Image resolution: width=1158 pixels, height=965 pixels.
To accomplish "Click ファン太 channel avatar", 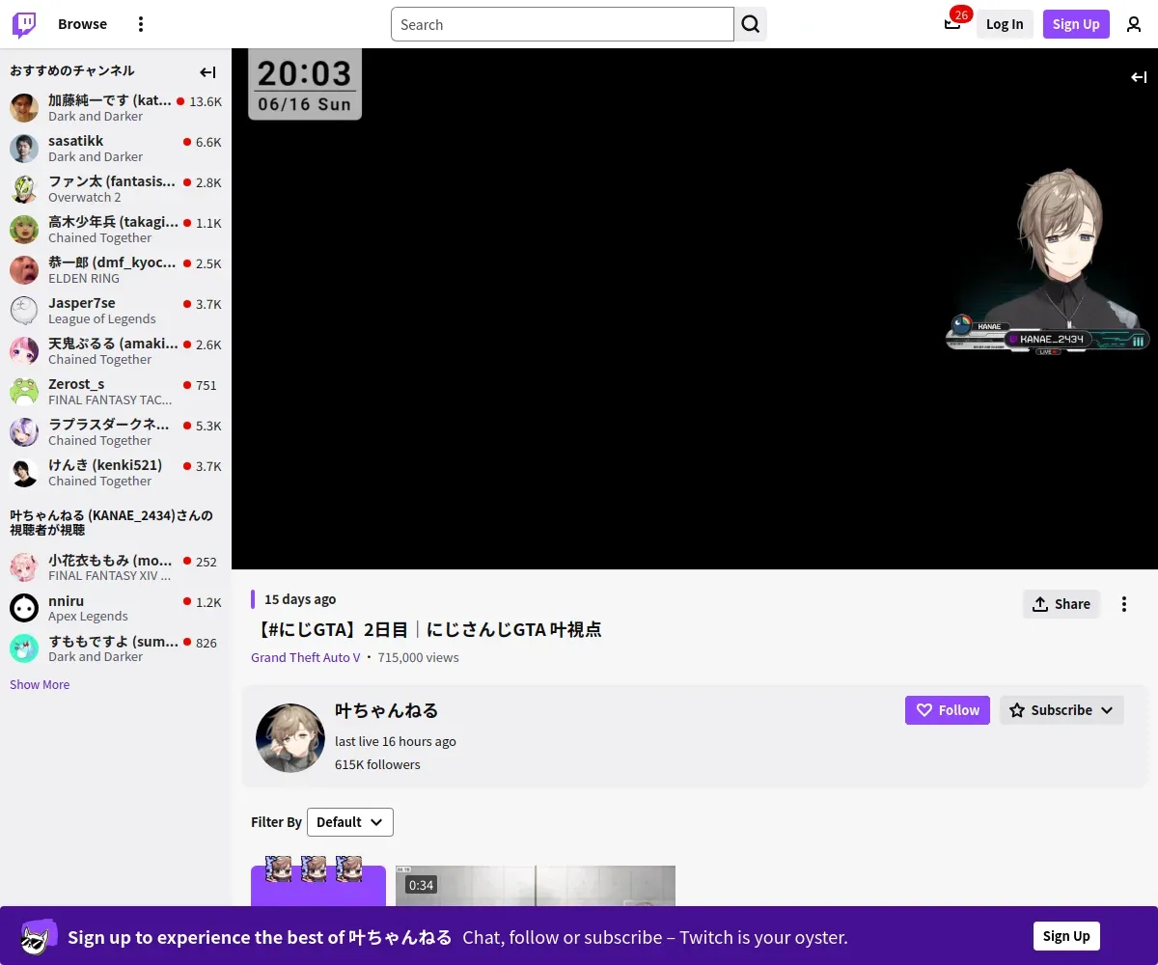I will pos(24,189).
